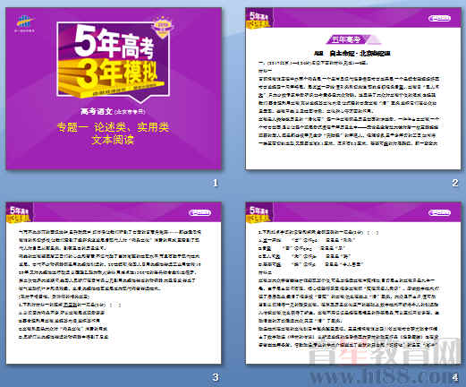Click slide number 1 label
This screenshot has width=466, height=387.
click(216, 183)
